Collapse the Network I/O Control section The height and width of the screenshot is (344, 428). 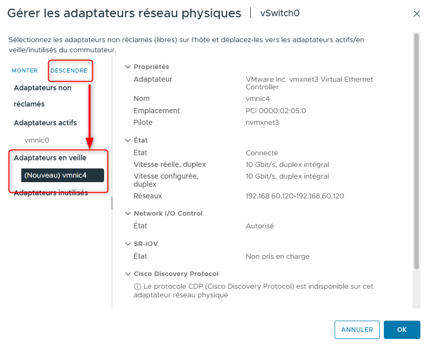click(x=127, y=213)
